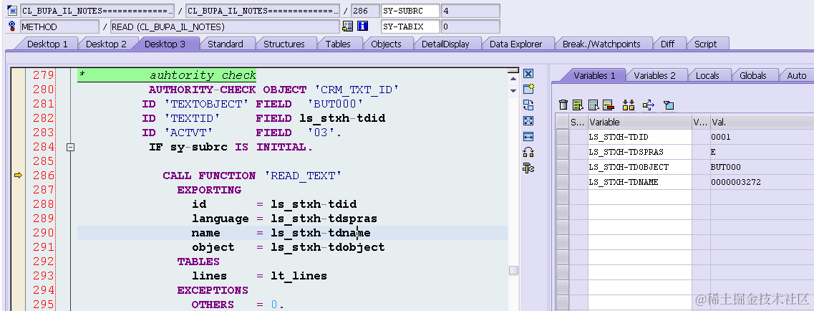Viewport: 814px width, 311px height.
Task: Collapse the IF block at line 284
Action: coord(71,148)
